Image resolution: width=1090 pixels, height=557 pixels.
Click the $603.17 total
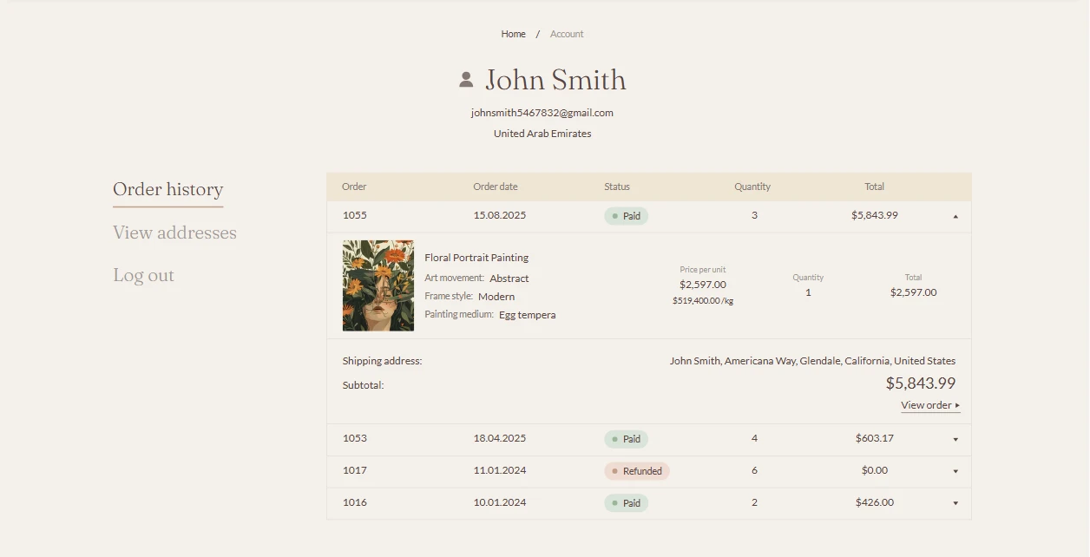(875, 438)
